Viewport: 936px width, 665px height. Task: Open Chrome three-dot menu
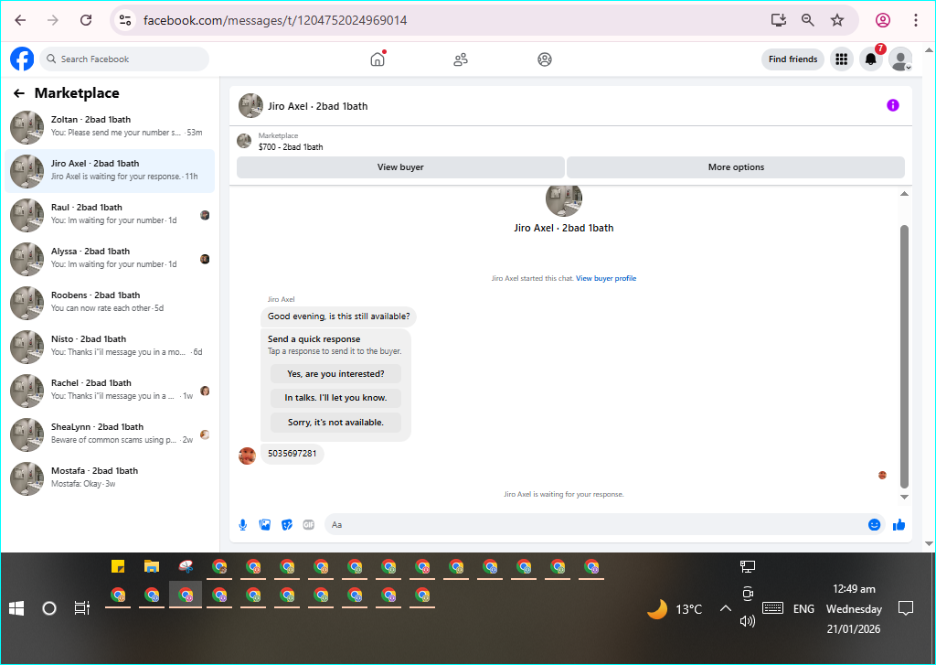click(x=916, y=20)
